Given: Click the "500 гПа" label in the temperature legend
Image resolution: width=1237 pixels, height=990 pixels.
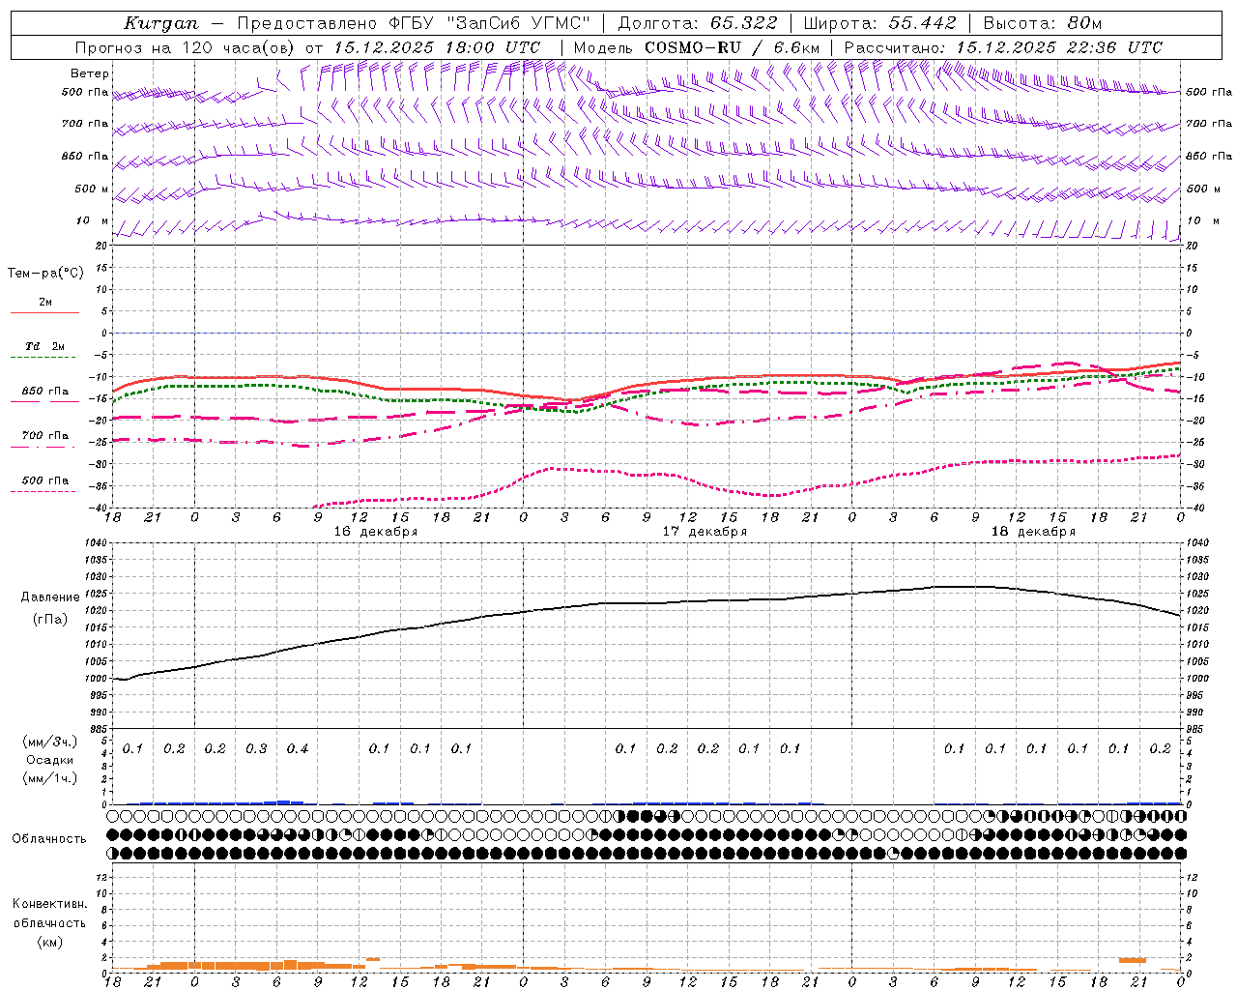Looking at the screenshot, I should pyautogui.click(x=44, y=480).
